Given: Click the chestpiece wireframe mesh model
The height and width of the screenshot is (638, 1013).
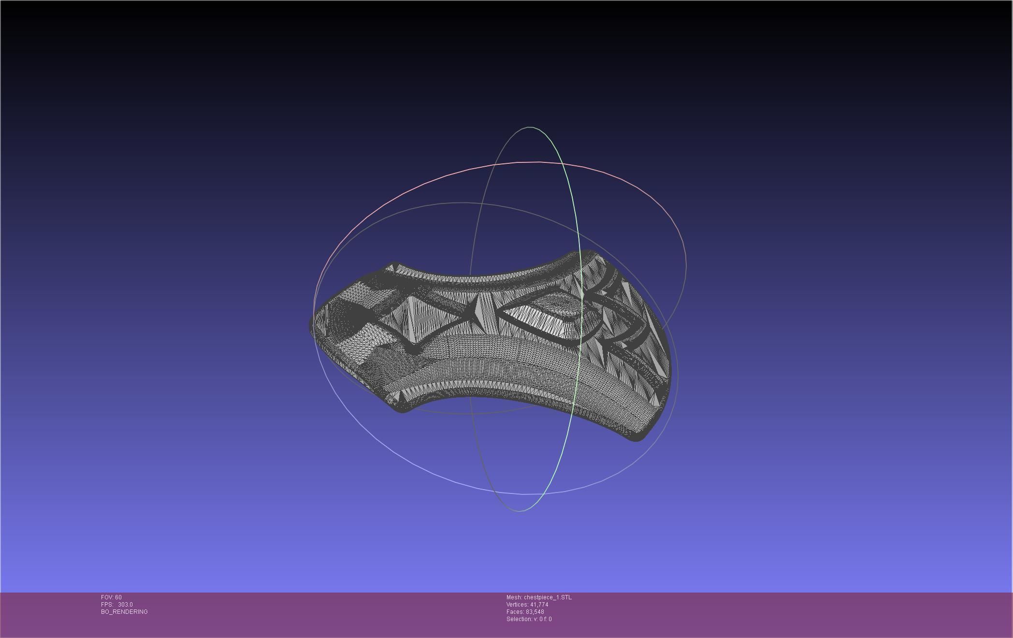Looking at the screenshot, I should tap(490, 345).
